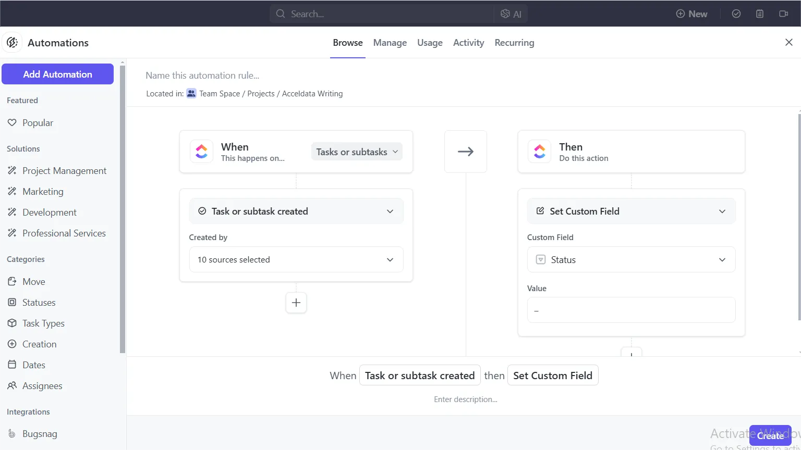Click the wand icon beside Project Management
Image resolution: width=801 pixels, height=450 pixels.
tap(12, 170)
